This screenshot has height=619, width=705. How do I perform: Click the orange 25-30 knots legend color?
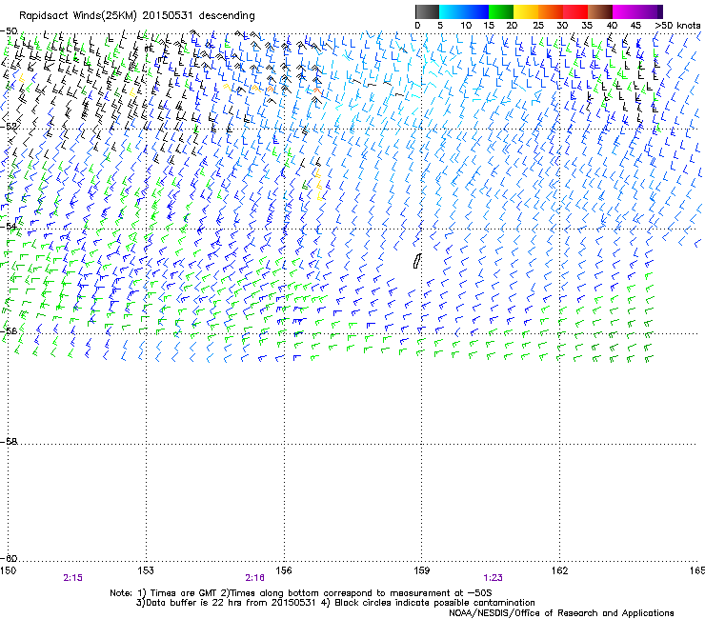tap(551, 11)
